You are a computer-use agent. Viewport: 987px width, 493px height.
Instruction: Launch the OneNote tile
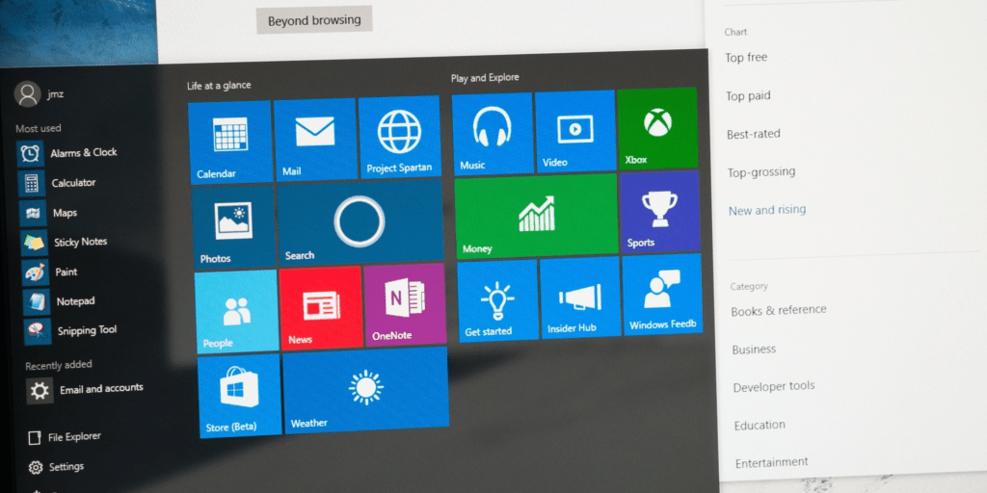tap(406, 304)
